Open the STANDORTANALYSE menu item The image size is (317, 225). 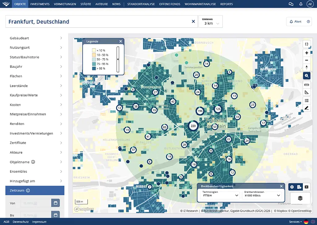click(141, 4)
